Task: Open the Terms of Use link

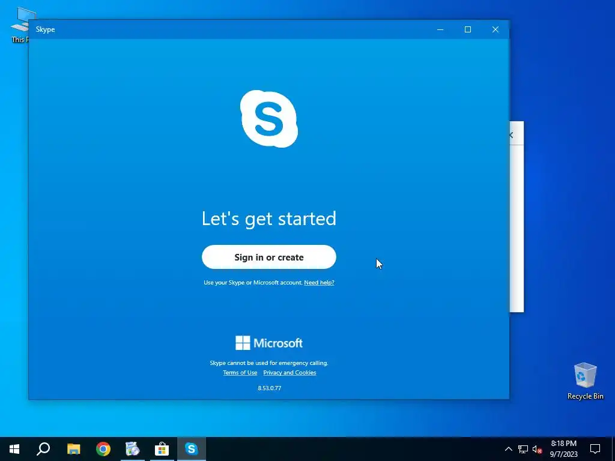Action: coord(240,373)
